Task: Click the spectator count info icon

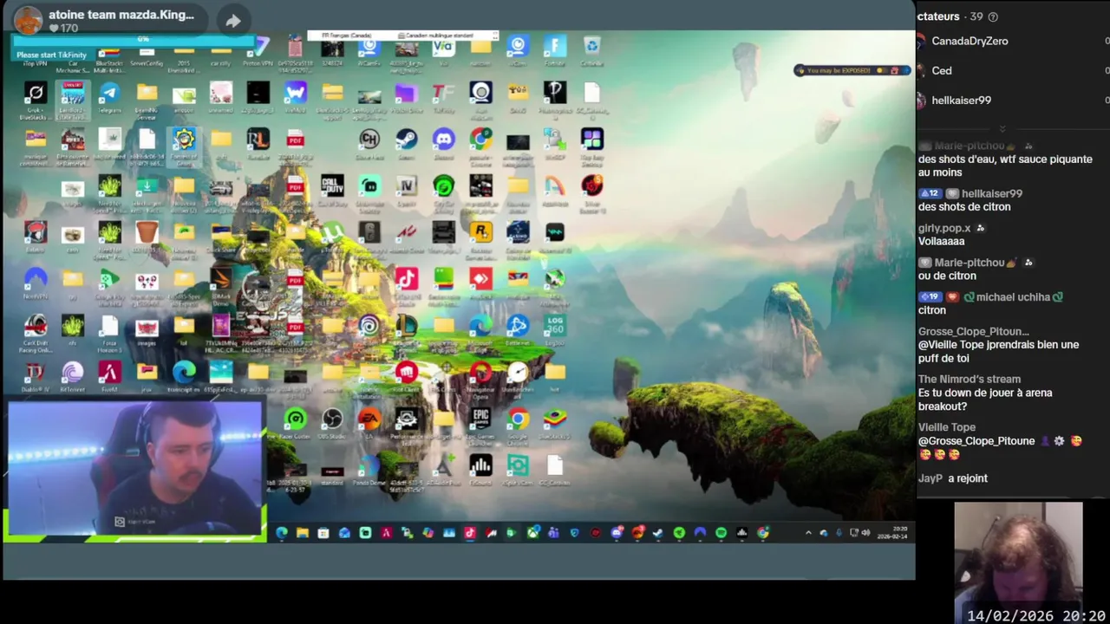Action: (x=993, y=16)
